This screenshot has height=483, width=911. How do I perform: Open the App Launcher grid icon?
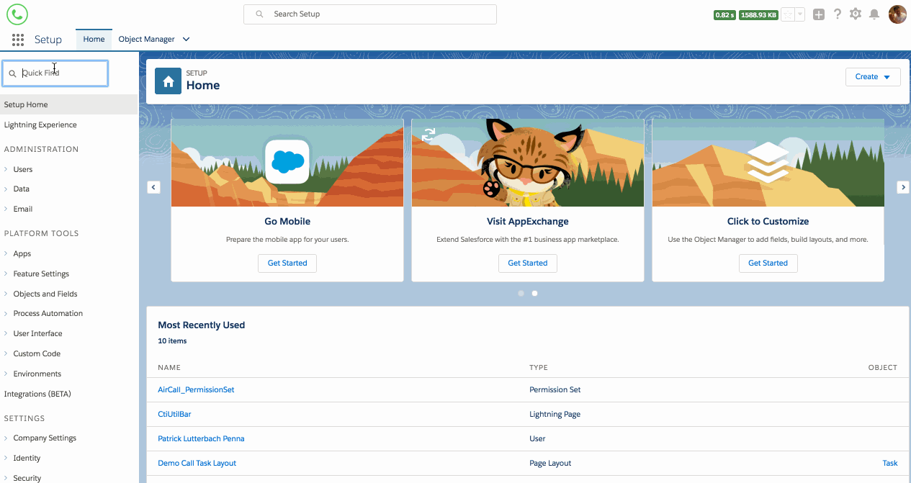tap(18, 40)
